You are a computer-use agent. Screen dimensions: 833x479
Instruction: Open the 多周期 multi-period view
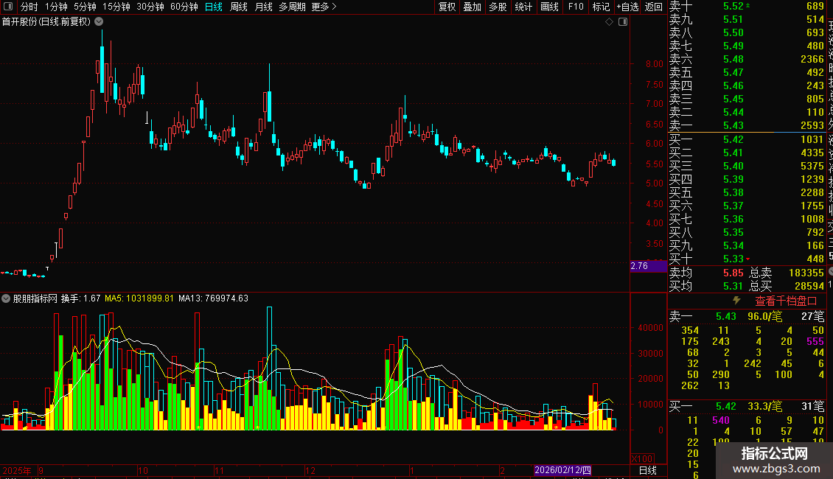tap(292, 7)
